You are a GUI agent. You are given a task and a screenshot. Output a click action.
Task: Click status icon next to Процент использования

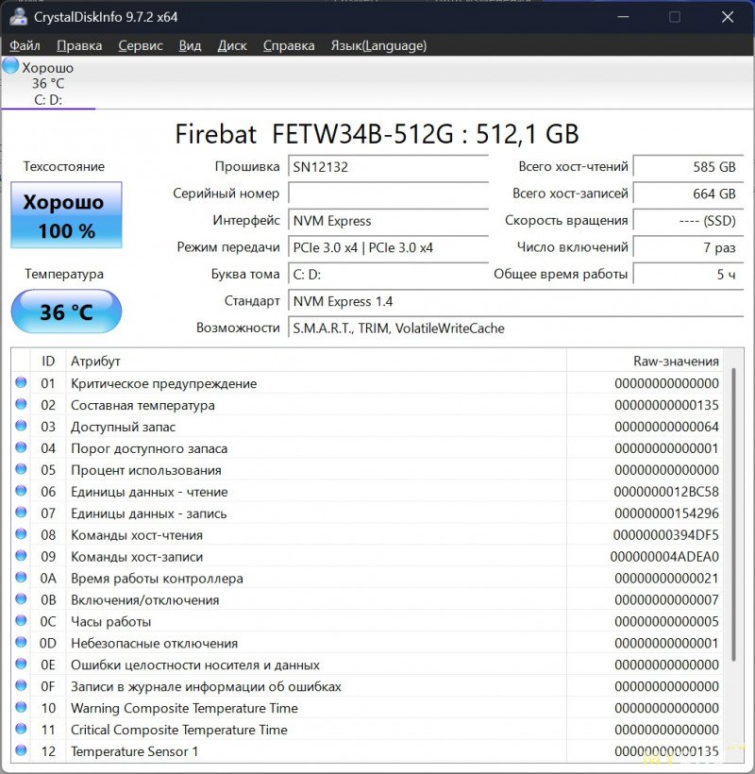(21, 470)
